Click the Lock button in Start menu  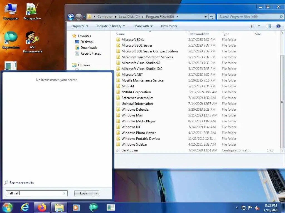point(84,193)
